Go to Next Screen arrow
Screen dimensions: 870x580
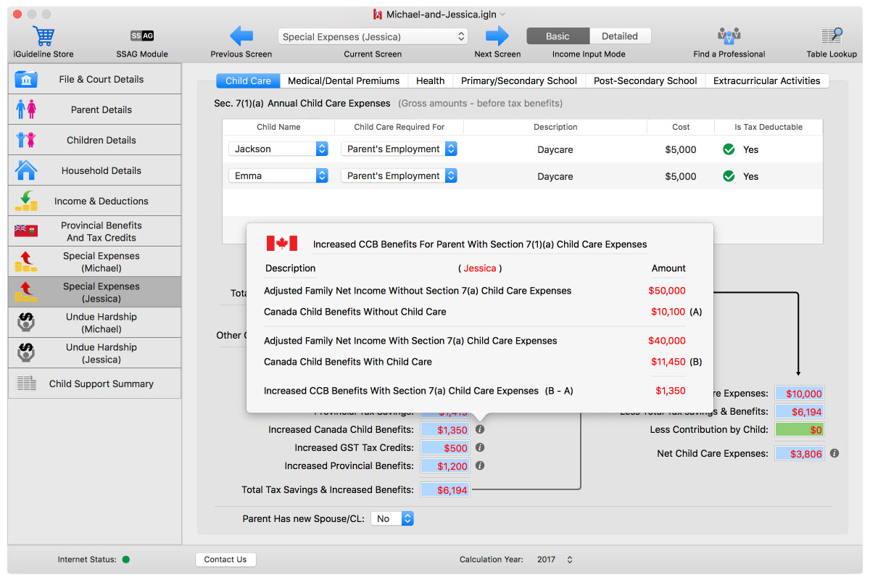click(x=497, y=36)
